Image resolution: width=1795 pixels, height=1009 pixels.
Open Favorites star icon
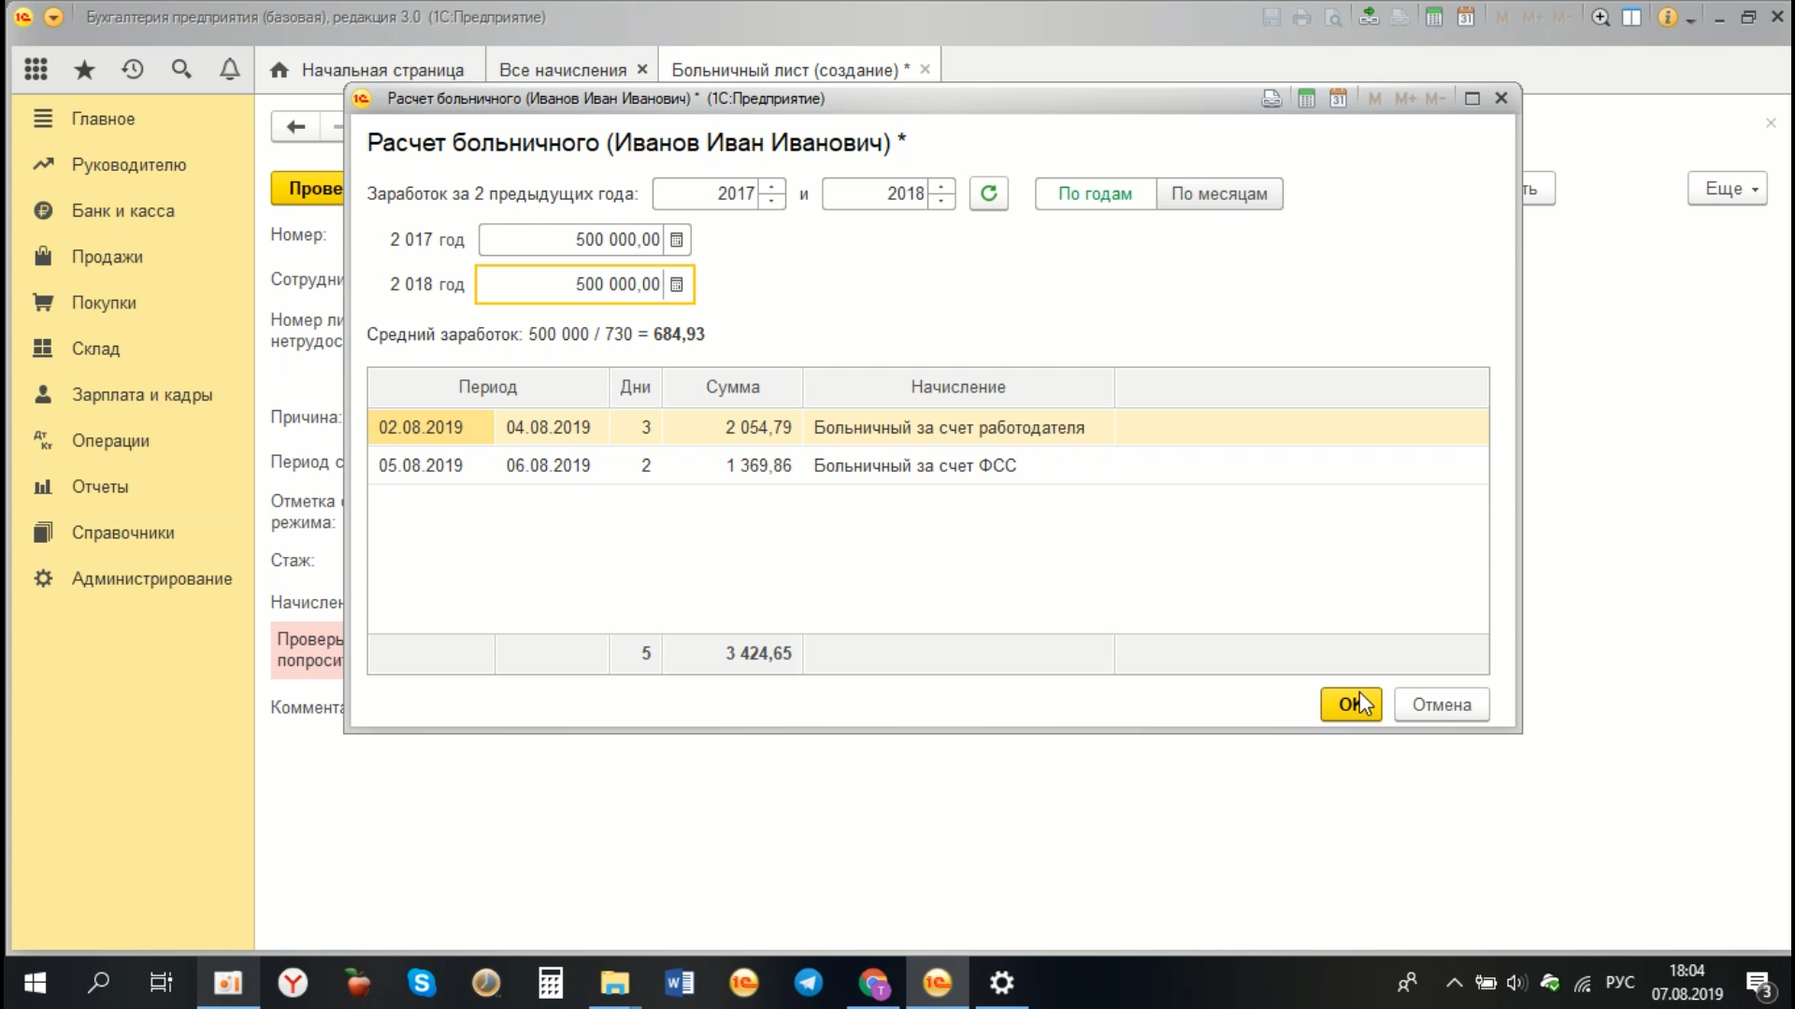(84, 69)
